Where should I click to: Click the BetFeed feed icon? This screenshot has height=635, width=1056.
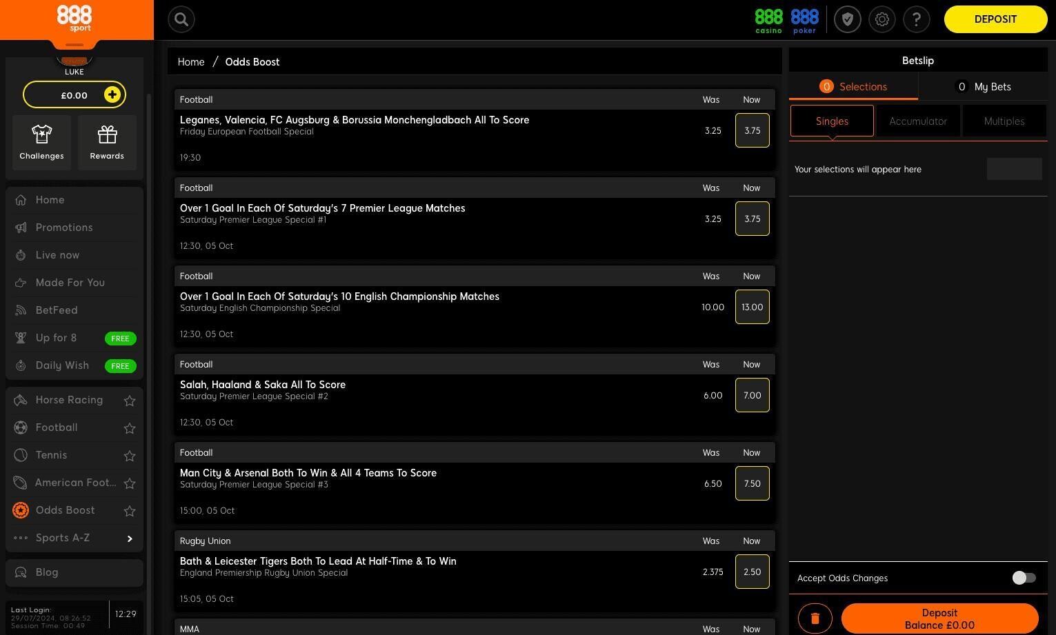[21, 310]
